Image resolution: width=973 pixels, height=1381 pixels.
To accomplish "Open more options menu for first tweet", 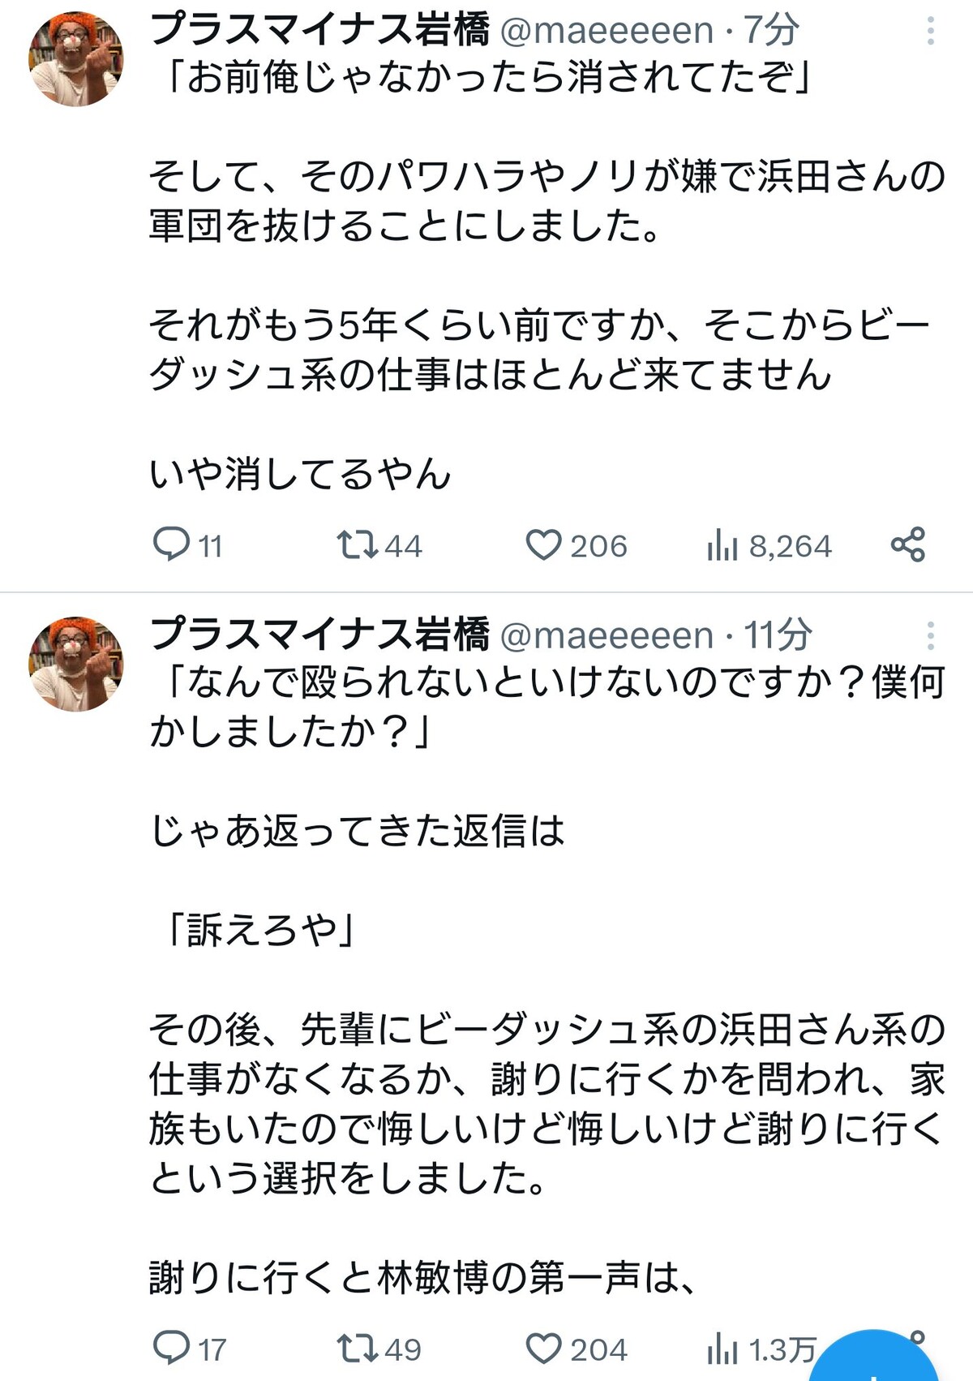I will tap(931, 31).
